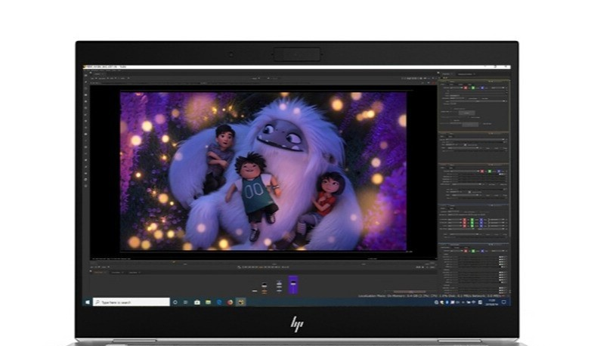The image size is (591, 346).
Task: Open Cortana from the taskbar
Action: pos(175,302)
